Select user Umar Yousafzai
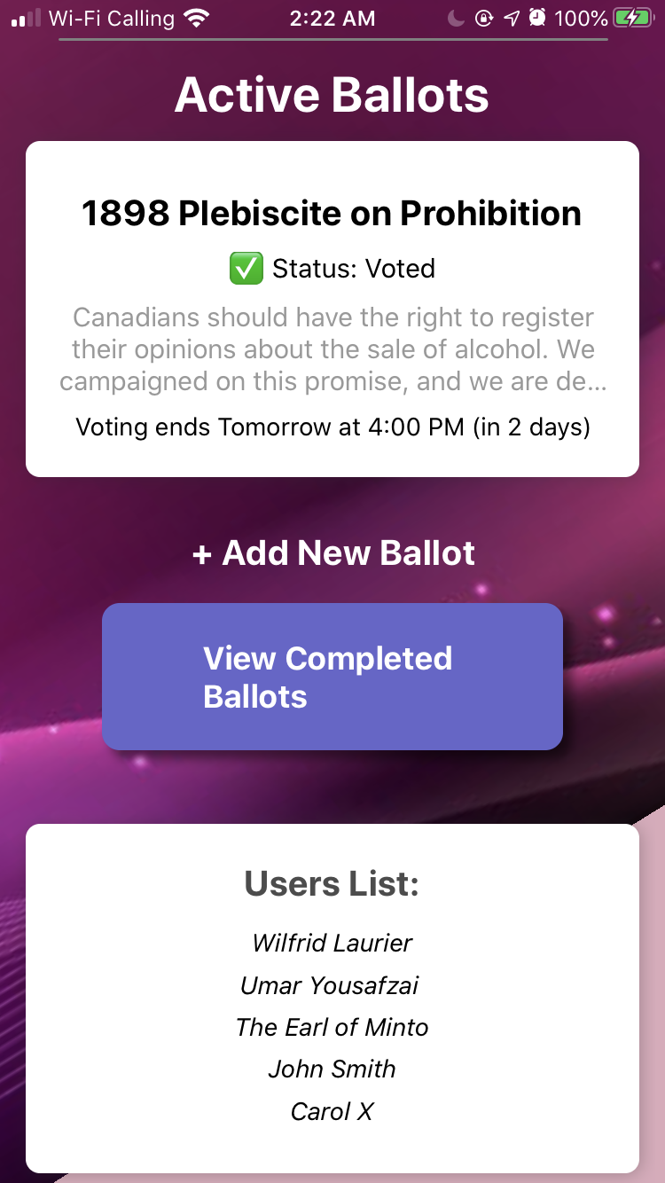 (x=329, y=985)
